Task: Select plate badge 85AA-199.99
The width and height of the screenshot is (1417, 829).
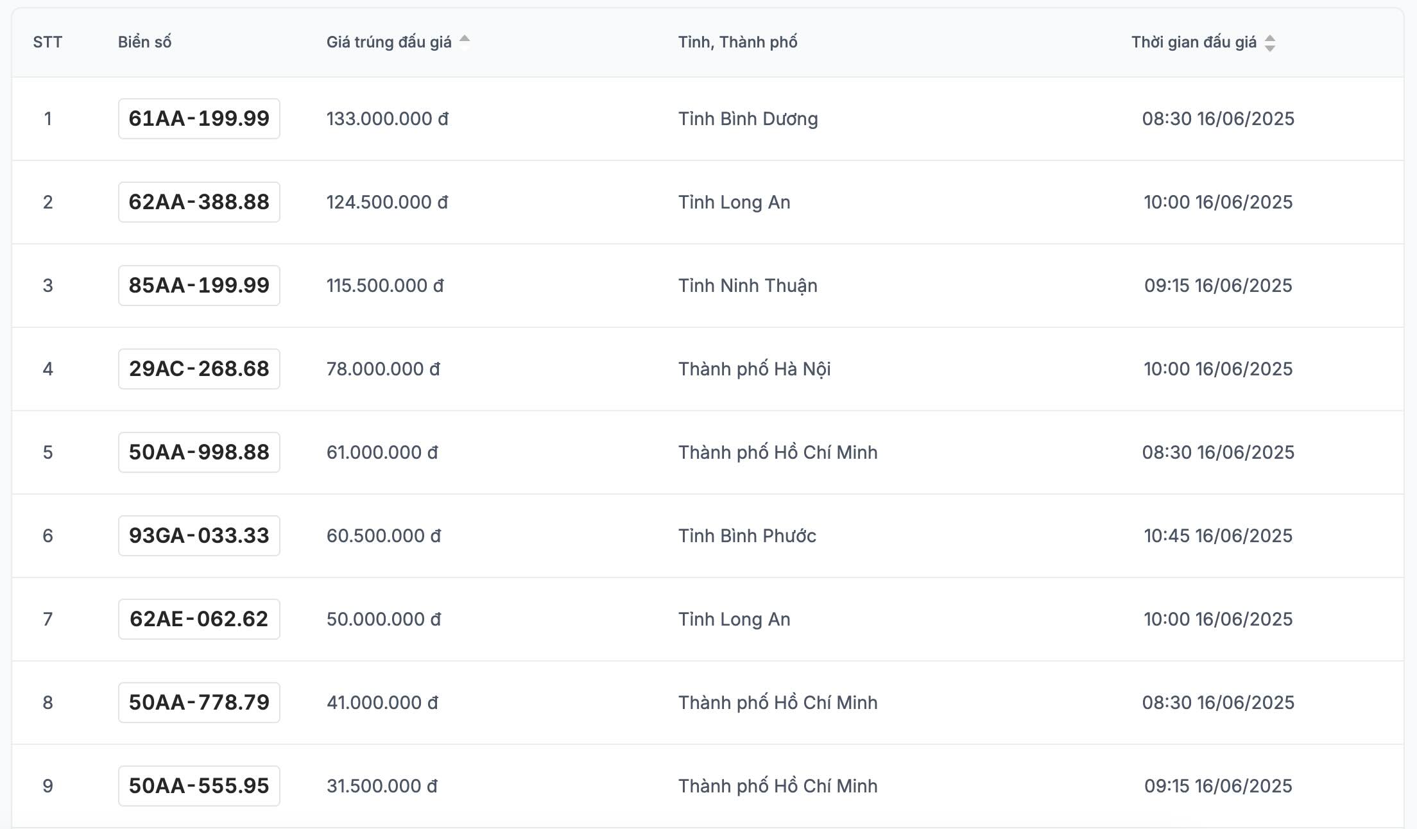Action: [199, 286]
